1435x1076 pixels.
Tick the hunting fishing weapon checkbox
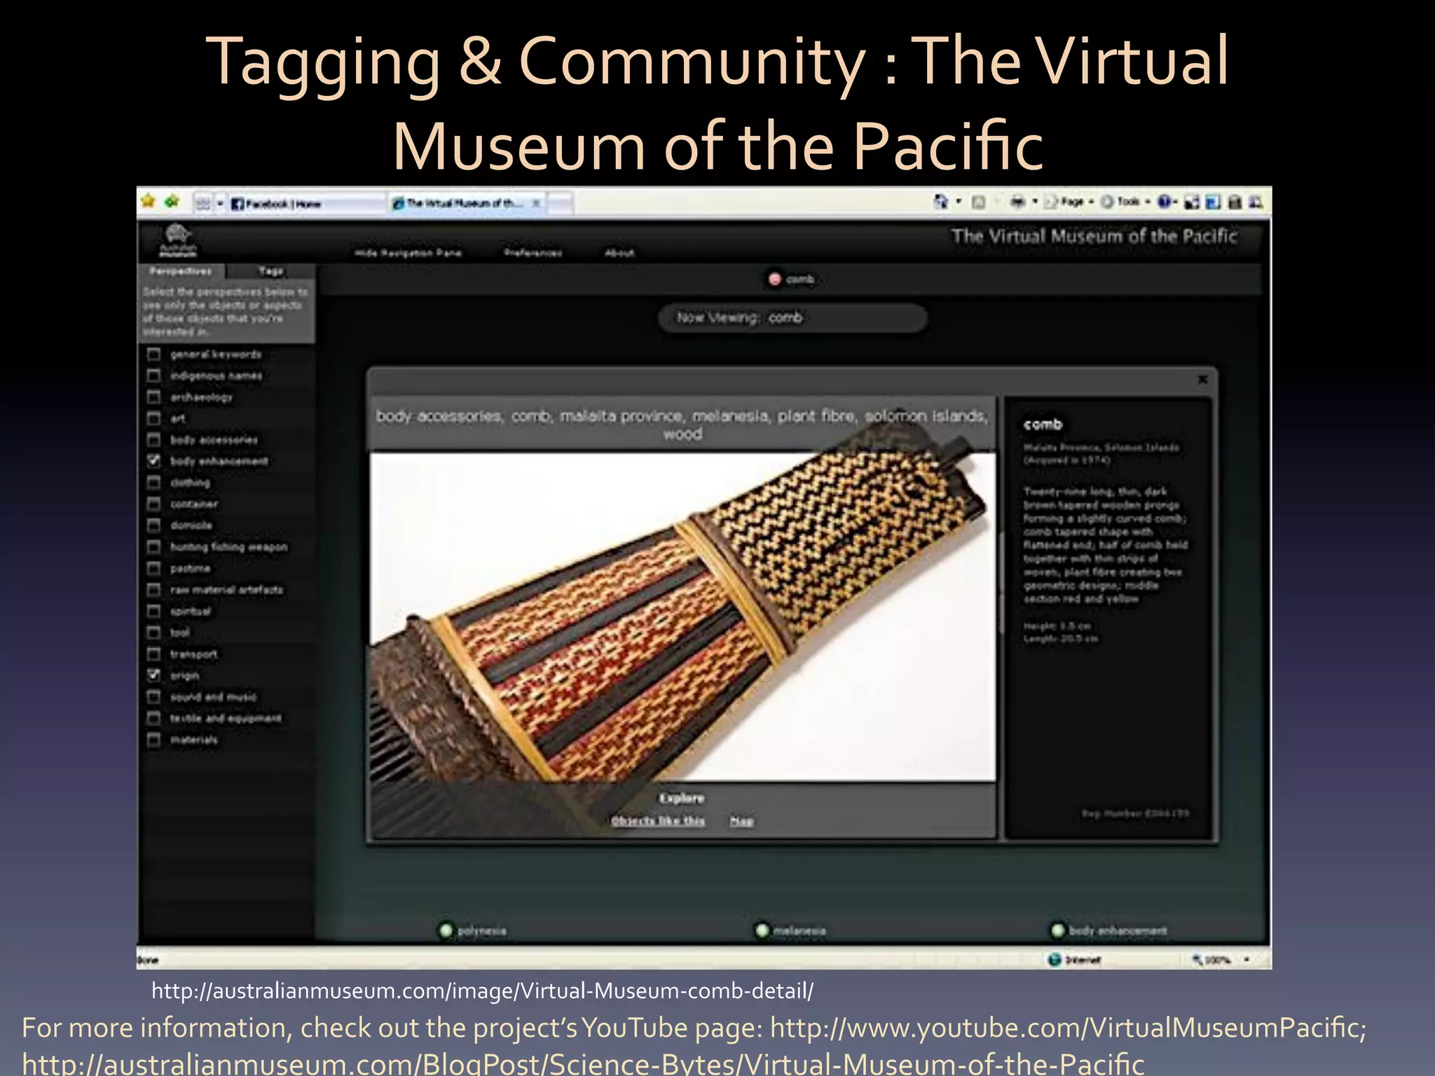153,546
